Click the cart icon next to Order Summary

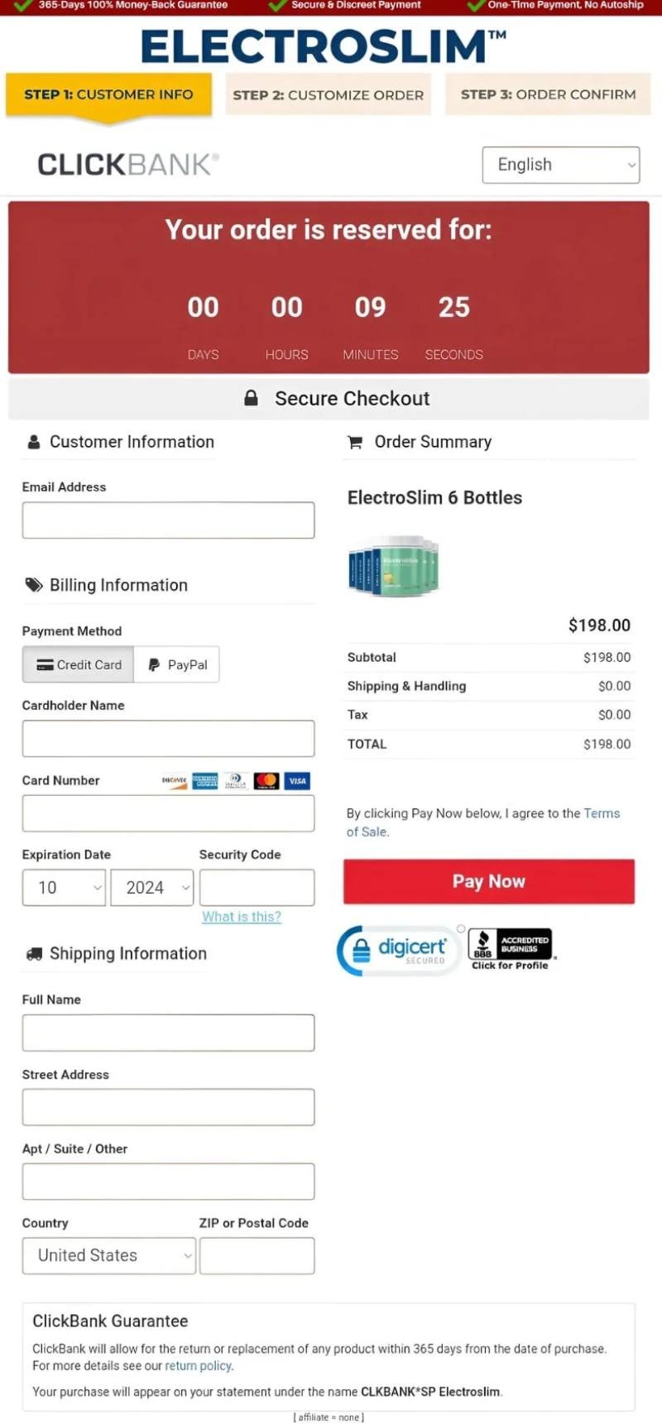[354, 441]
